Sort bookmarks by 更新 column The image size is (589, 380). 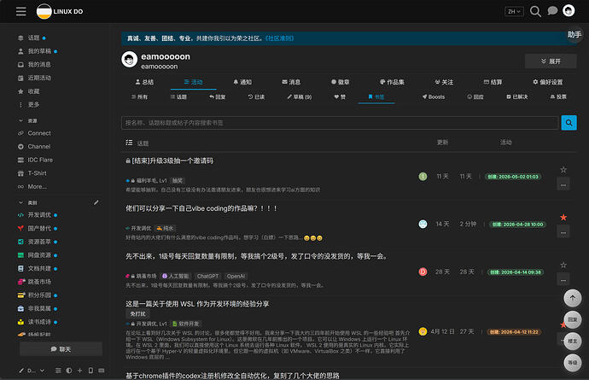coord(442,143)
